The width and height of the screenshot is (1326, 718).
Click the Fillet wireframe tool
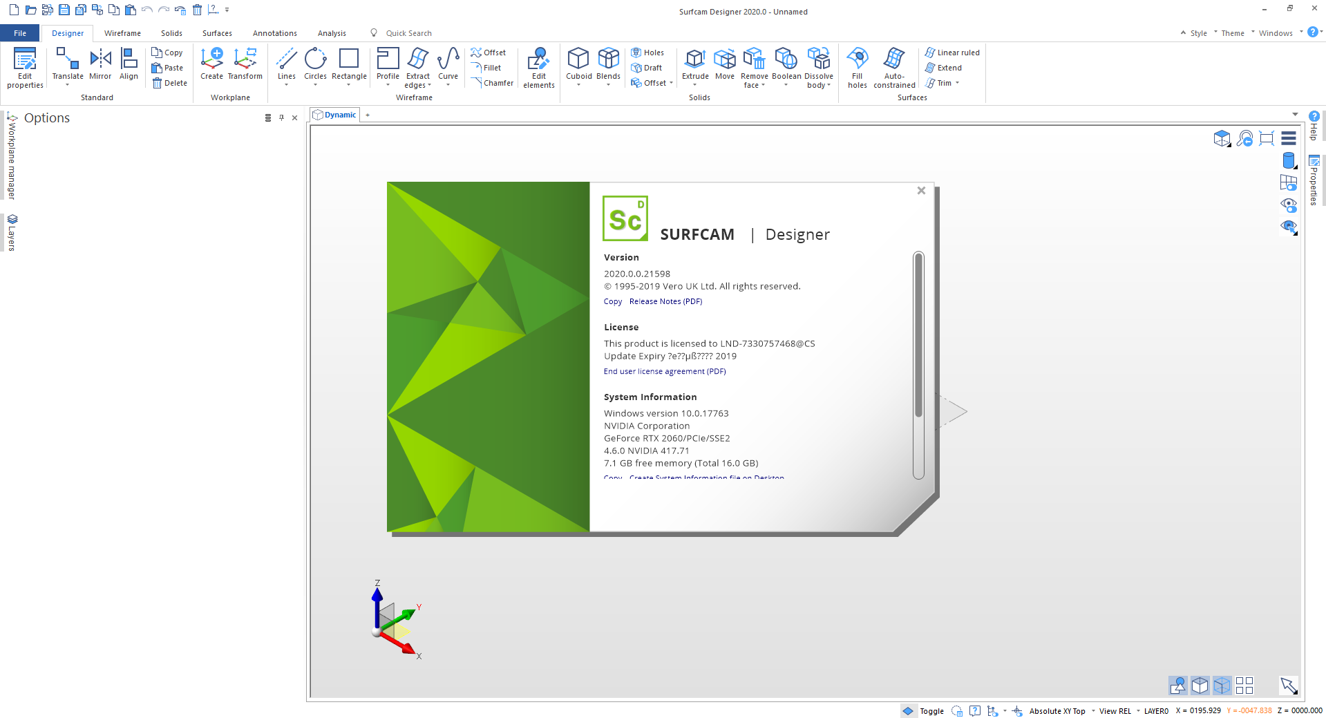click(x=486, y=68)
